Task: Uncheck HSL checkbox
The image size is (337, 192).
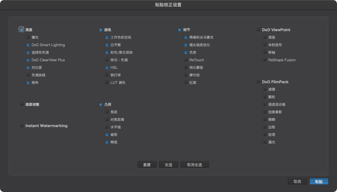Action: [107, 67]
